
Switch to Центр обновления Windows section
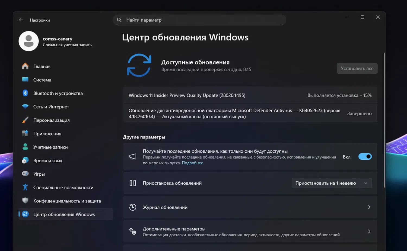[x=64, y=214]
